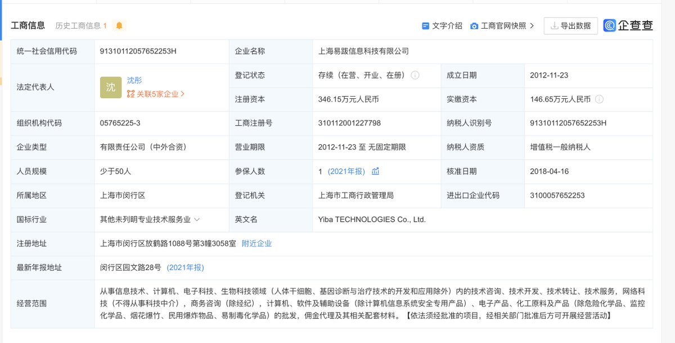Click the 沈 avatar of the legal representative
This screenshot has width=675, height=343.
(x=111, y=88)
